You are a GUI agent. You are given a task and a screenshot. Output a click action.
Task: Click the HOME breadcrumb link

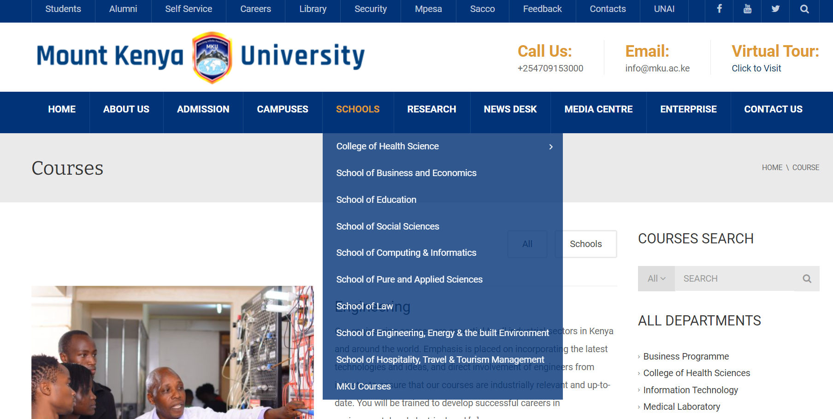coord(772,167)
